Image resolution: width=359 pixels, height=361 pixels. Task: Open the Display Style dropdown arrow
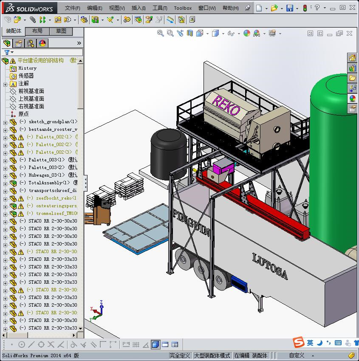223,34
